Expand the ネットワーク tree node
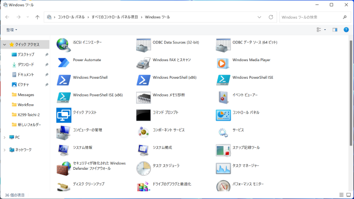354x199 pixels. (x=4, y=150)
